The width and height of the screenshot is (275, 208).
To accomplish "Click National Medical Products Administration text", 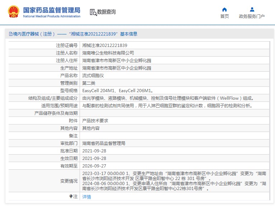I will tap(52, 16).
